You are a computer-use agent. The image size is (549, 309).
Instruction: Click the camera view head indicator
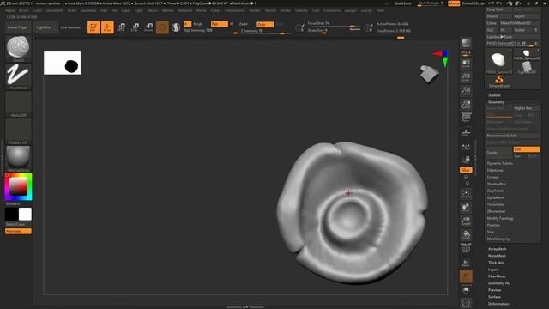point(430,74)
